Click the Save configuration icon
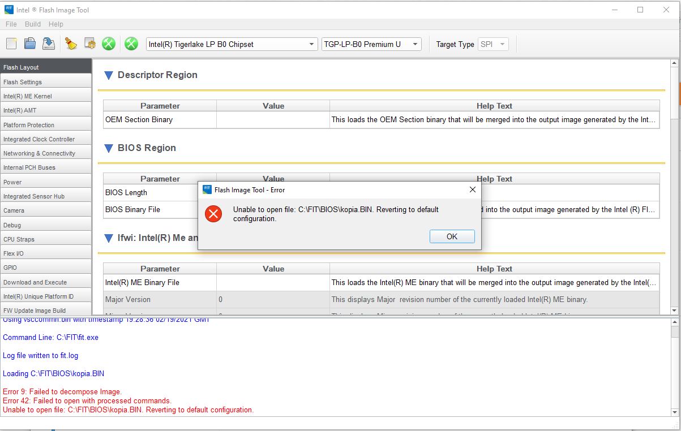Image resolution: width=681 pixels, height=431 pixels. [49, 44]
